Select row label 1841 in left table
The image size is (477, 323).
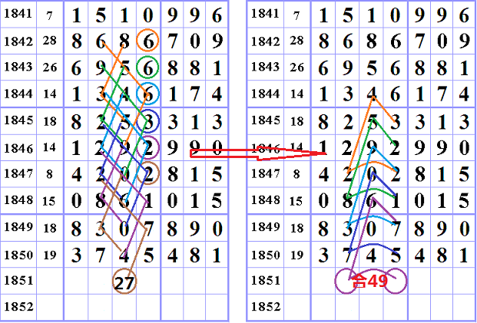[18, 14]
